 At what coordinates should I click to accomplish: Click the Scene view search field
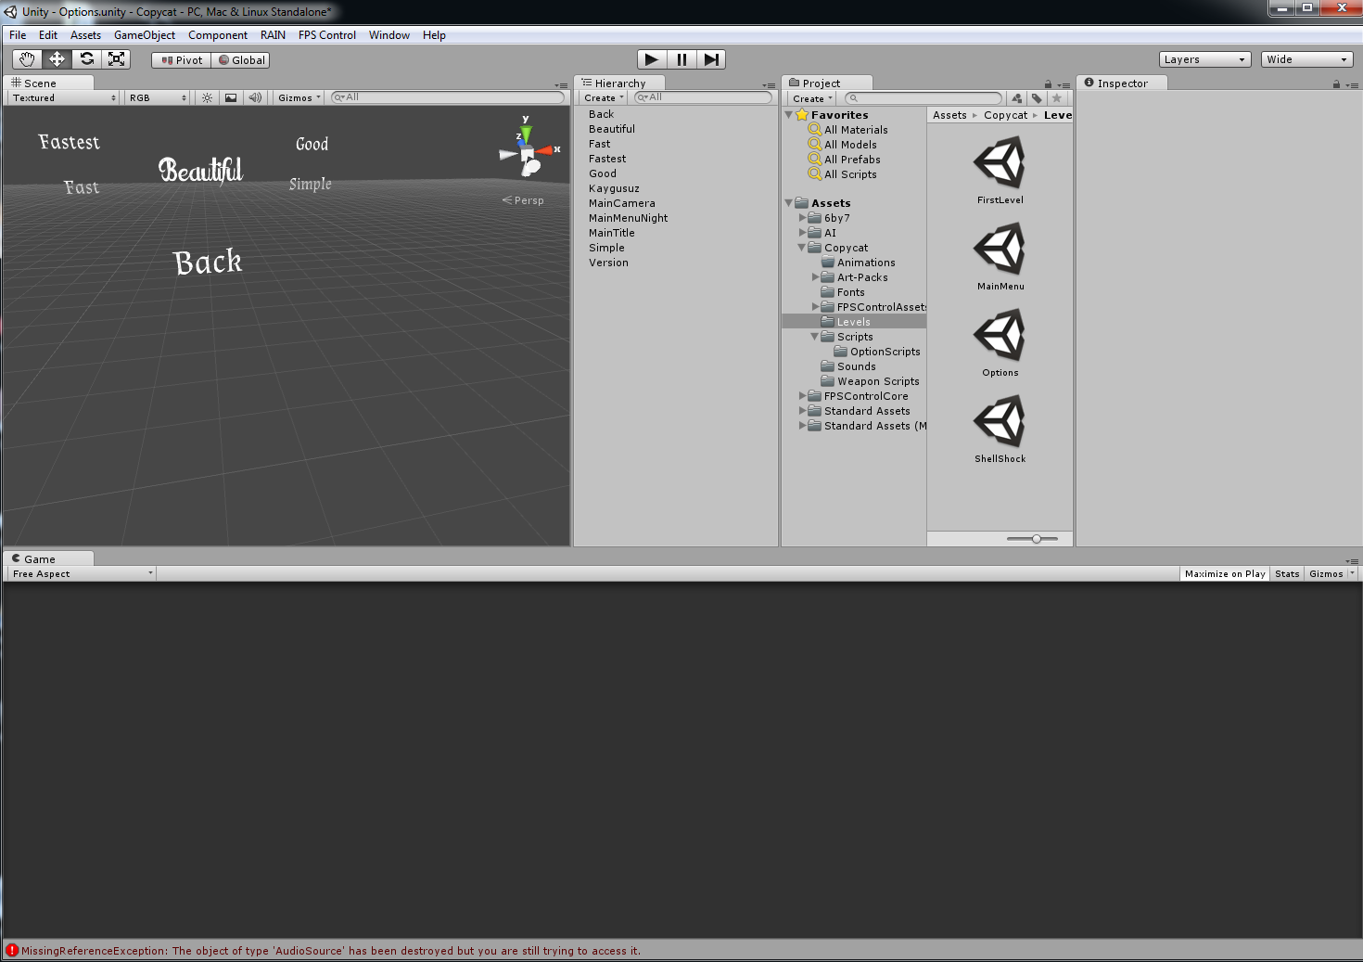pos(448,97)
